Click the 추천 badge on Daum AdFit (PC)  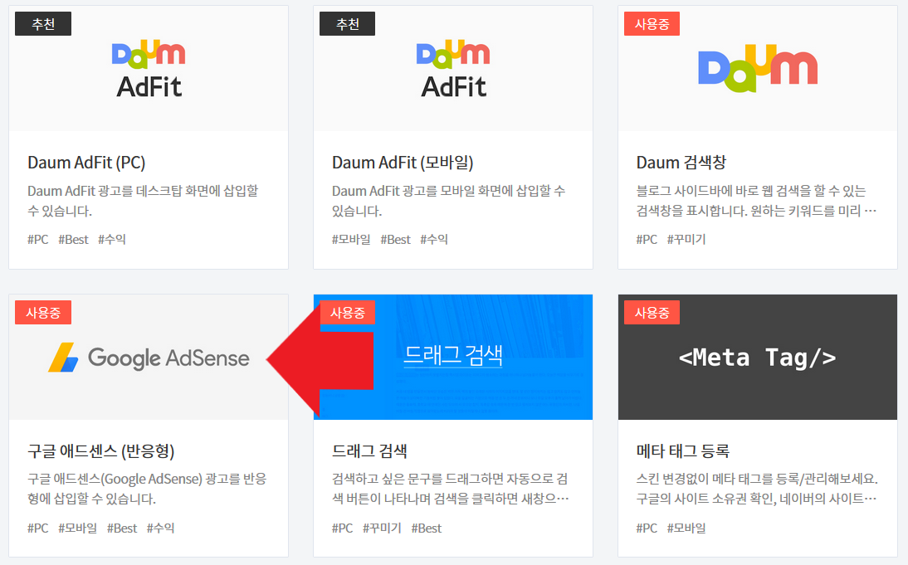point(43,24)
